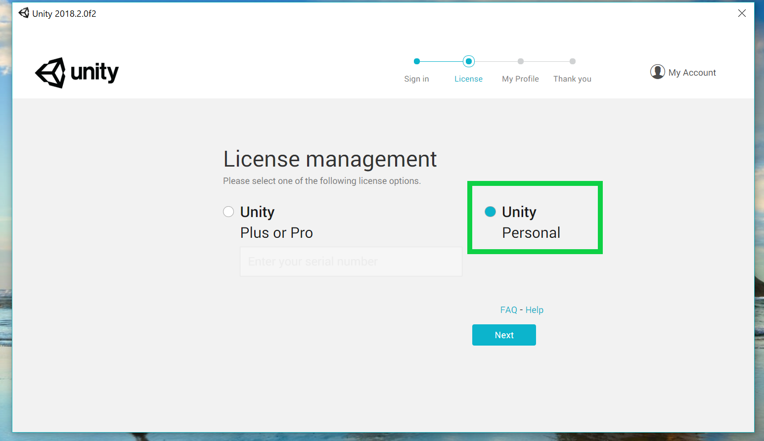Click the Unity icon in the title bar

click(24, 13)
